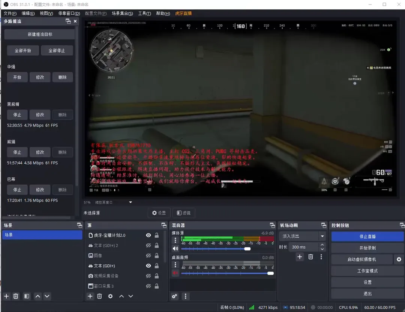
Task: Toggle lock on 图像 source
Action: (156, 256)
